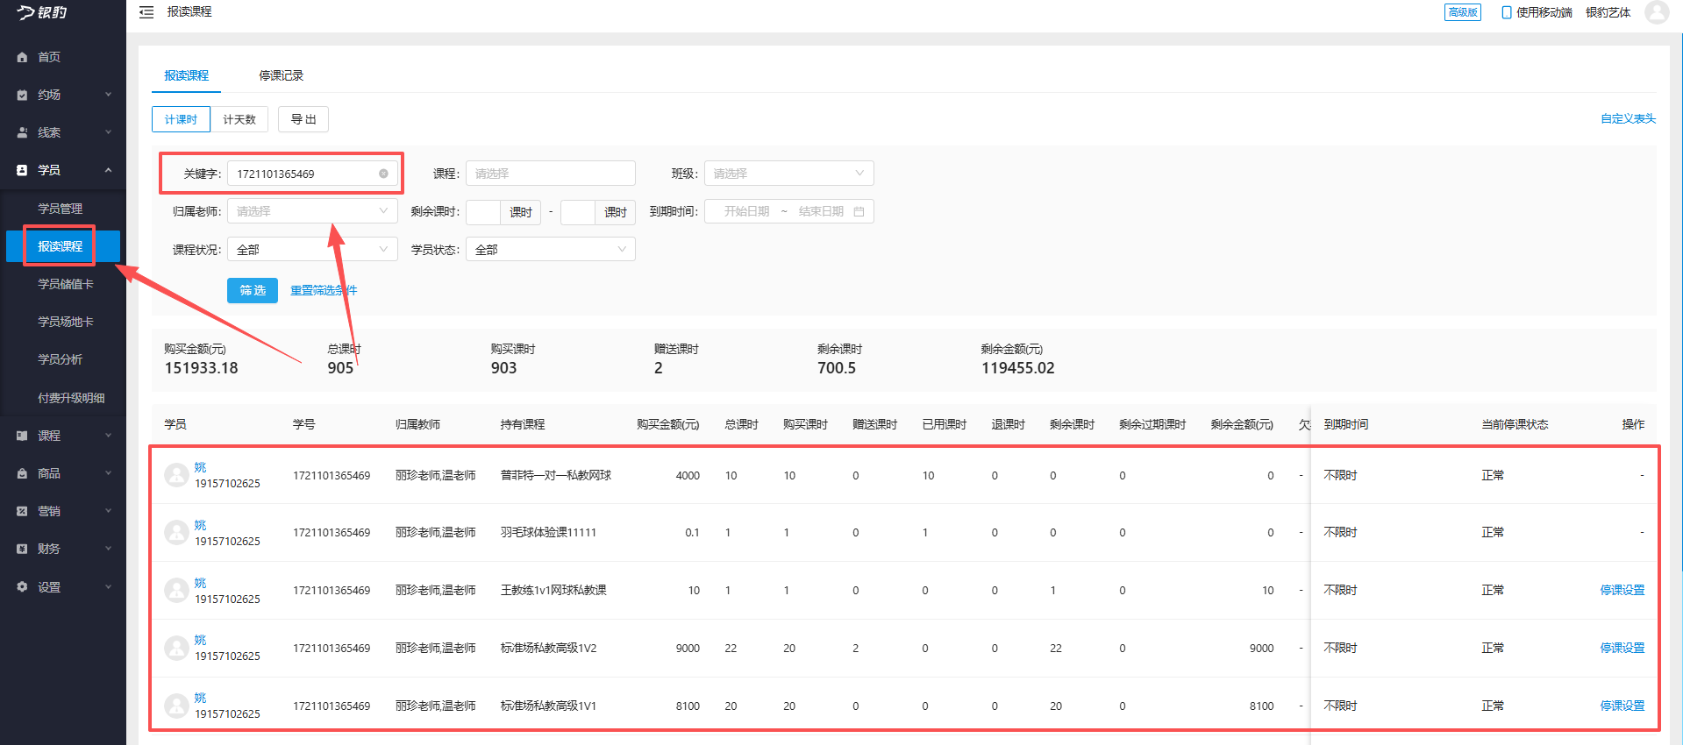
Task: Switch to 计天数 mode
Action: pos(239,119)
